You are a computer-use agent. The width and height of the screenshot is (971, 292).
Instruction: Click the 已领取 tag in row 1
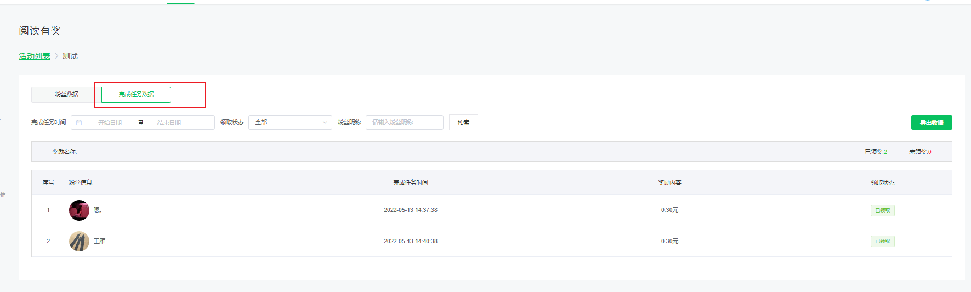coord(882,210)
